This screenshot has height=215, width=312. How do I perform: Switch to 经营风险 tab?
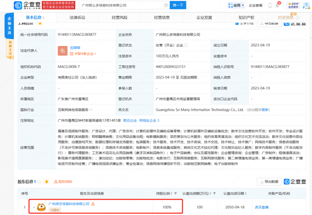click(x=120, y=17)
